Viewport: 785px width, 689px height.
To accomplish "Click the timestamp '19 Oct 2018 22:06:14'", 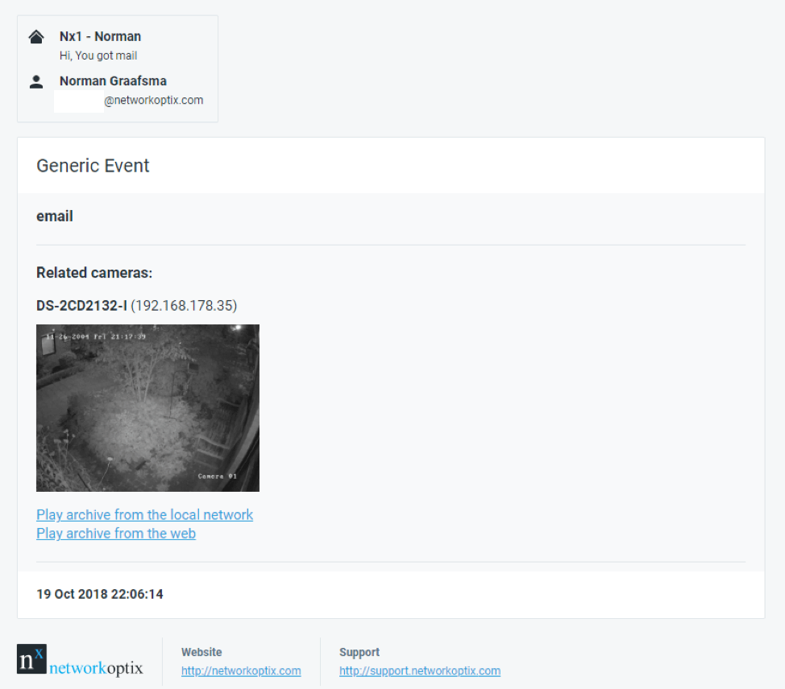I will click(100, 594).
